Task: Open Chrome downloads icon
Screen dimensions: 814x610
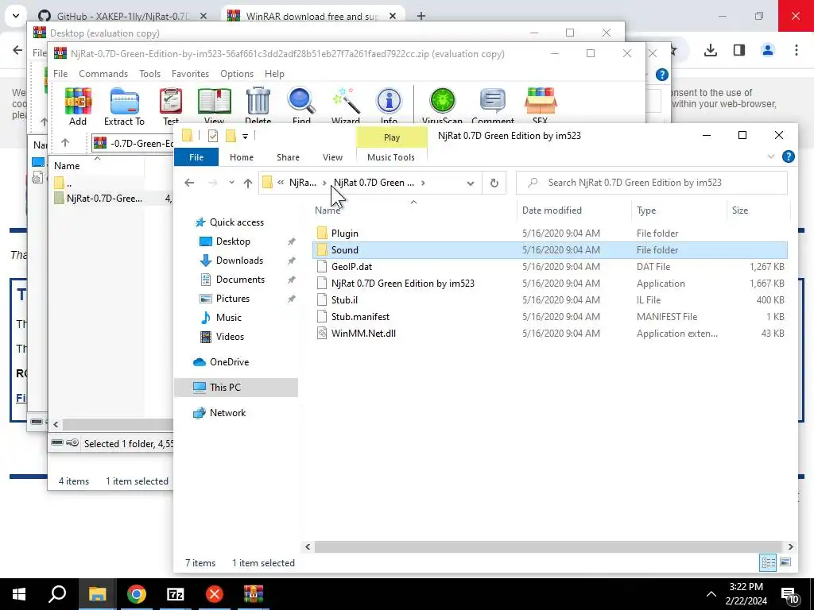Action: [x=711, y=50]
